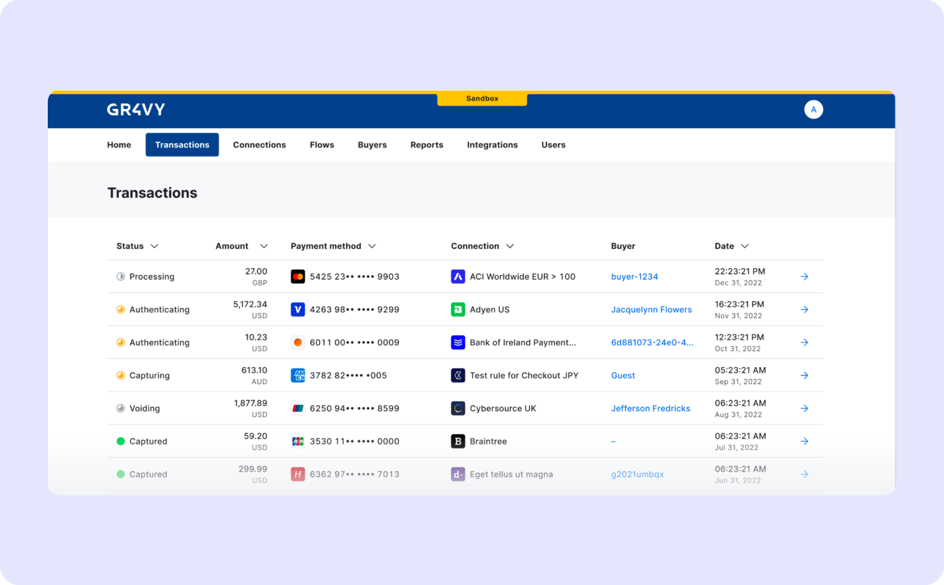Image resolution: width=944 pixels, height=585 pixels.
Task: Go to the Home tab
Action: [119, 144]
